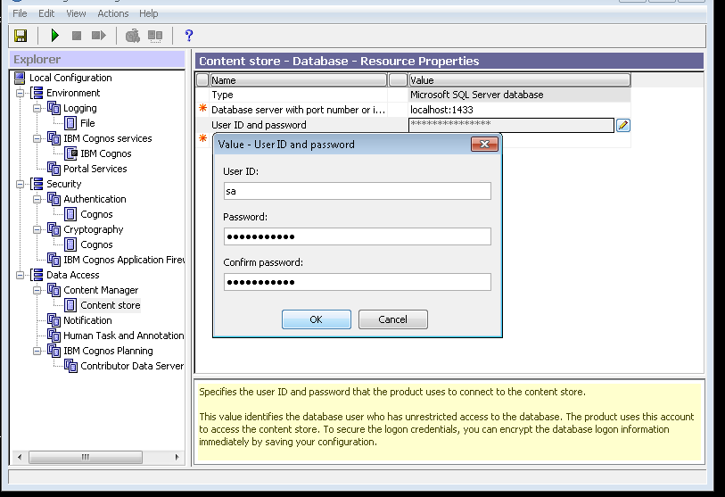Focus the Password input field
Image resolution: width=725 pixels, height=497 pixels.
358,236
